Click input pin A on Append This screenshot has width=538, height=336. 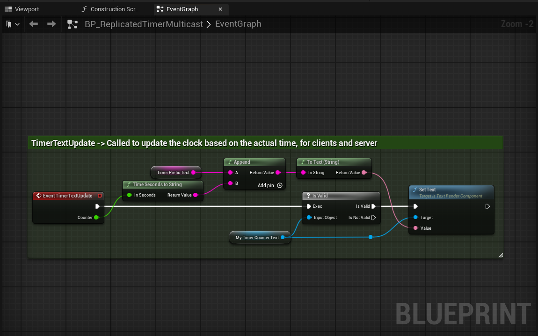coord(231,172)
